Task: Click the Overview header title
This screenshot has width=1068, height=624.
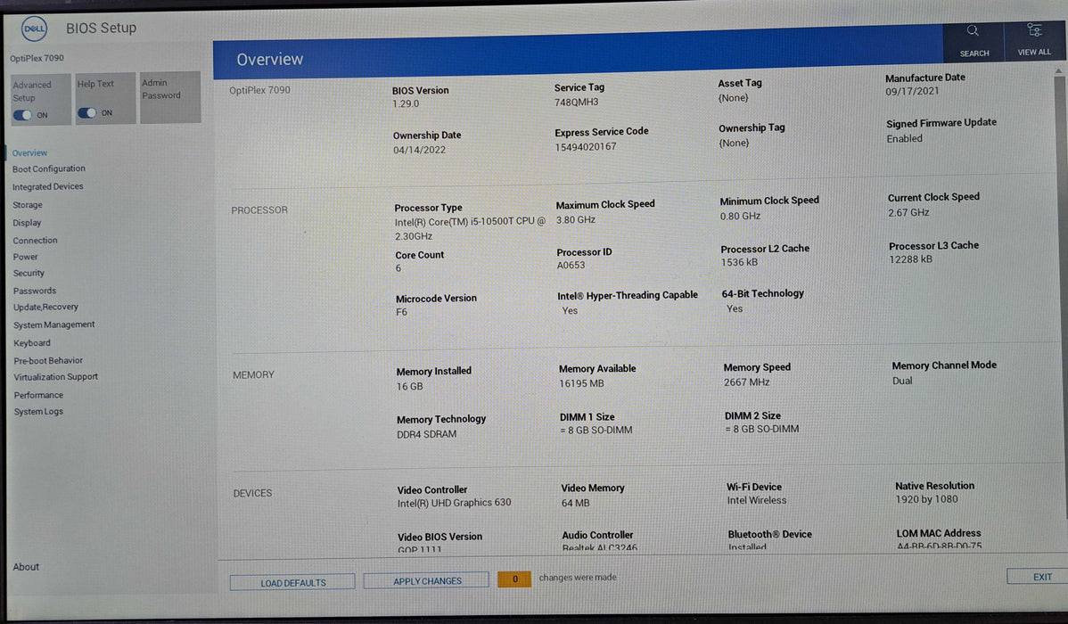Action: (270, 59)
